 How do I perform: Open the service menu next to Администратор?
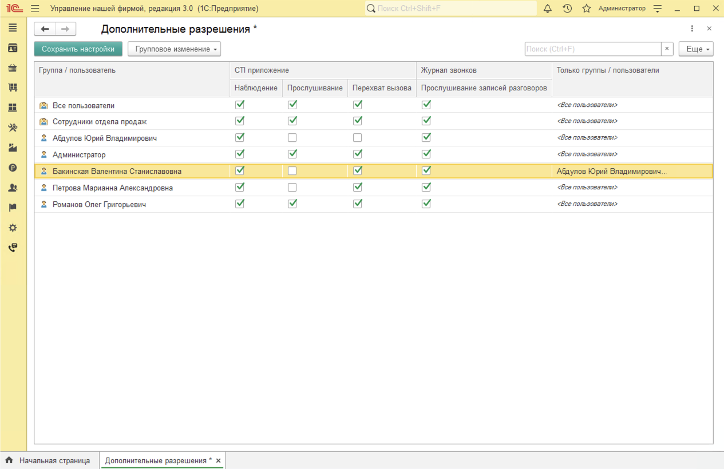(x=658, y=9)
